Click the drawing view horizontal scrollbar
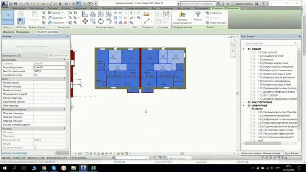Viewport: 306px width, 172px height. coord(182,153)
